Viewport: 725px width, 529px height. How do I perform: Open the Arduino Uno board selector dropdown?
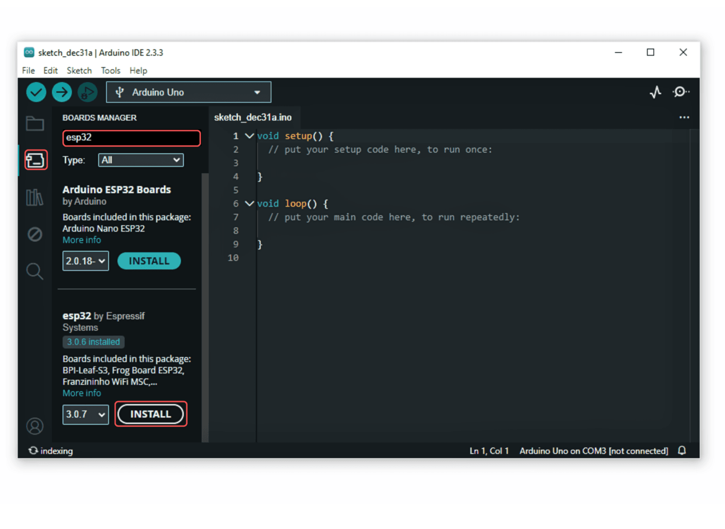point(188,92)
